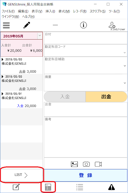Open the ledger table icon at bottom

click(x=48, y=187)
